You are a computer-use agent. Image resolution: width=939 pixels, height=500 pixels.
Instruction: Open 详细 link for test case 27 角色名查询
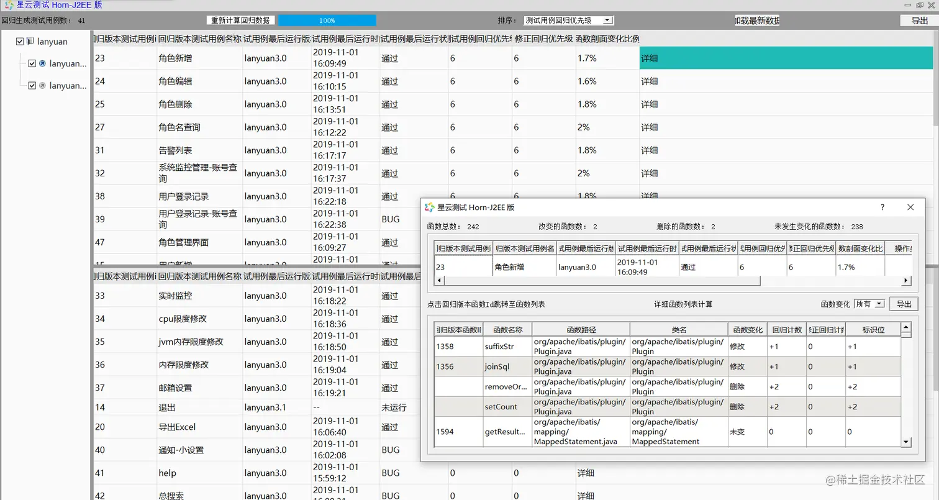click(x=650, y=127)
